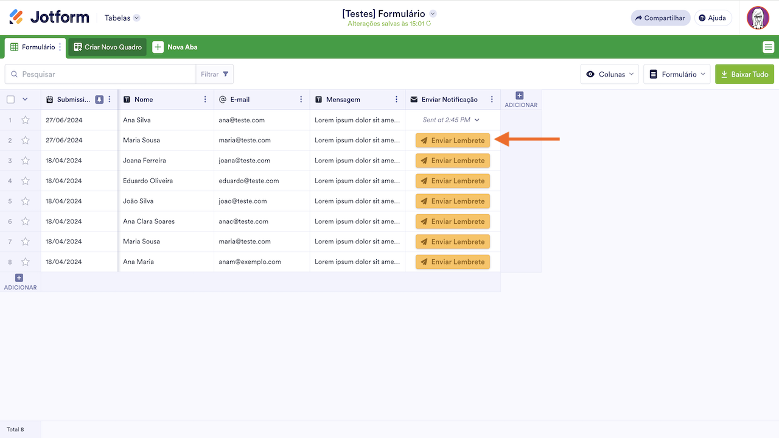Star the Ana Silva row
779x438 pixels.
[26, 120]
